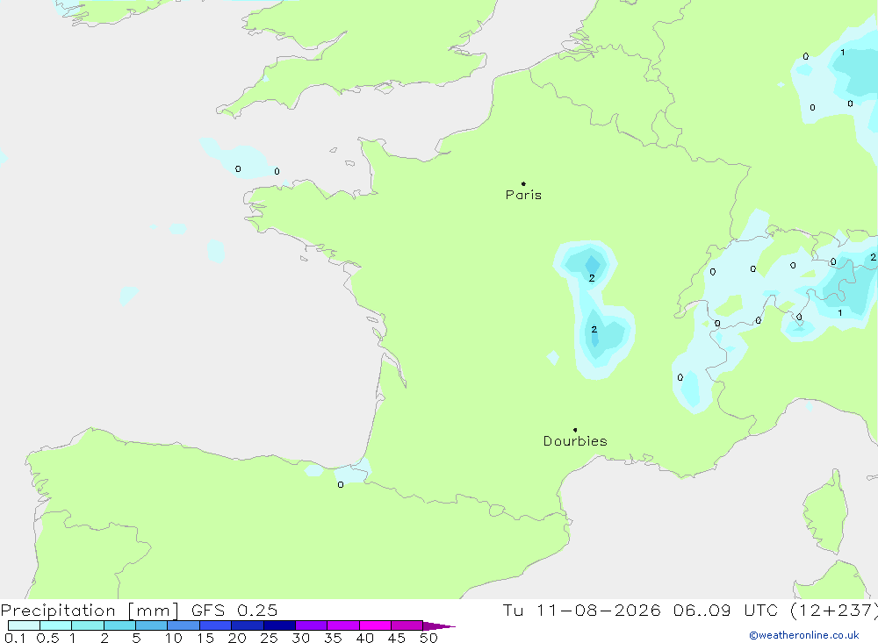Click the upper 2 mm precipitation value in central France
The width and height of the screenshot is (878, 643).
click(x=592, y=277)
